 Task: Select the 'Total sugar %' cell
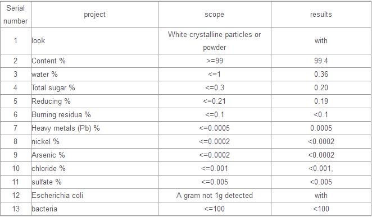click(94, 88)
